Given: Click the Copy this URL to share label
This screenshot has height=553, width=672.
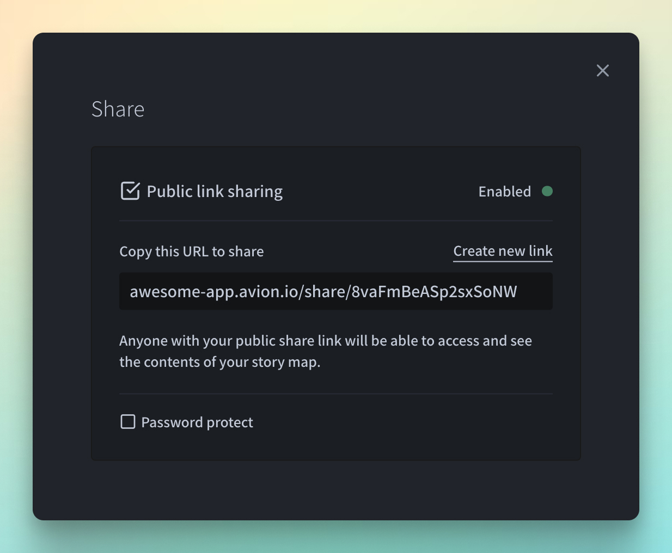Looking at the screenshot, I should tap(192, 251).
